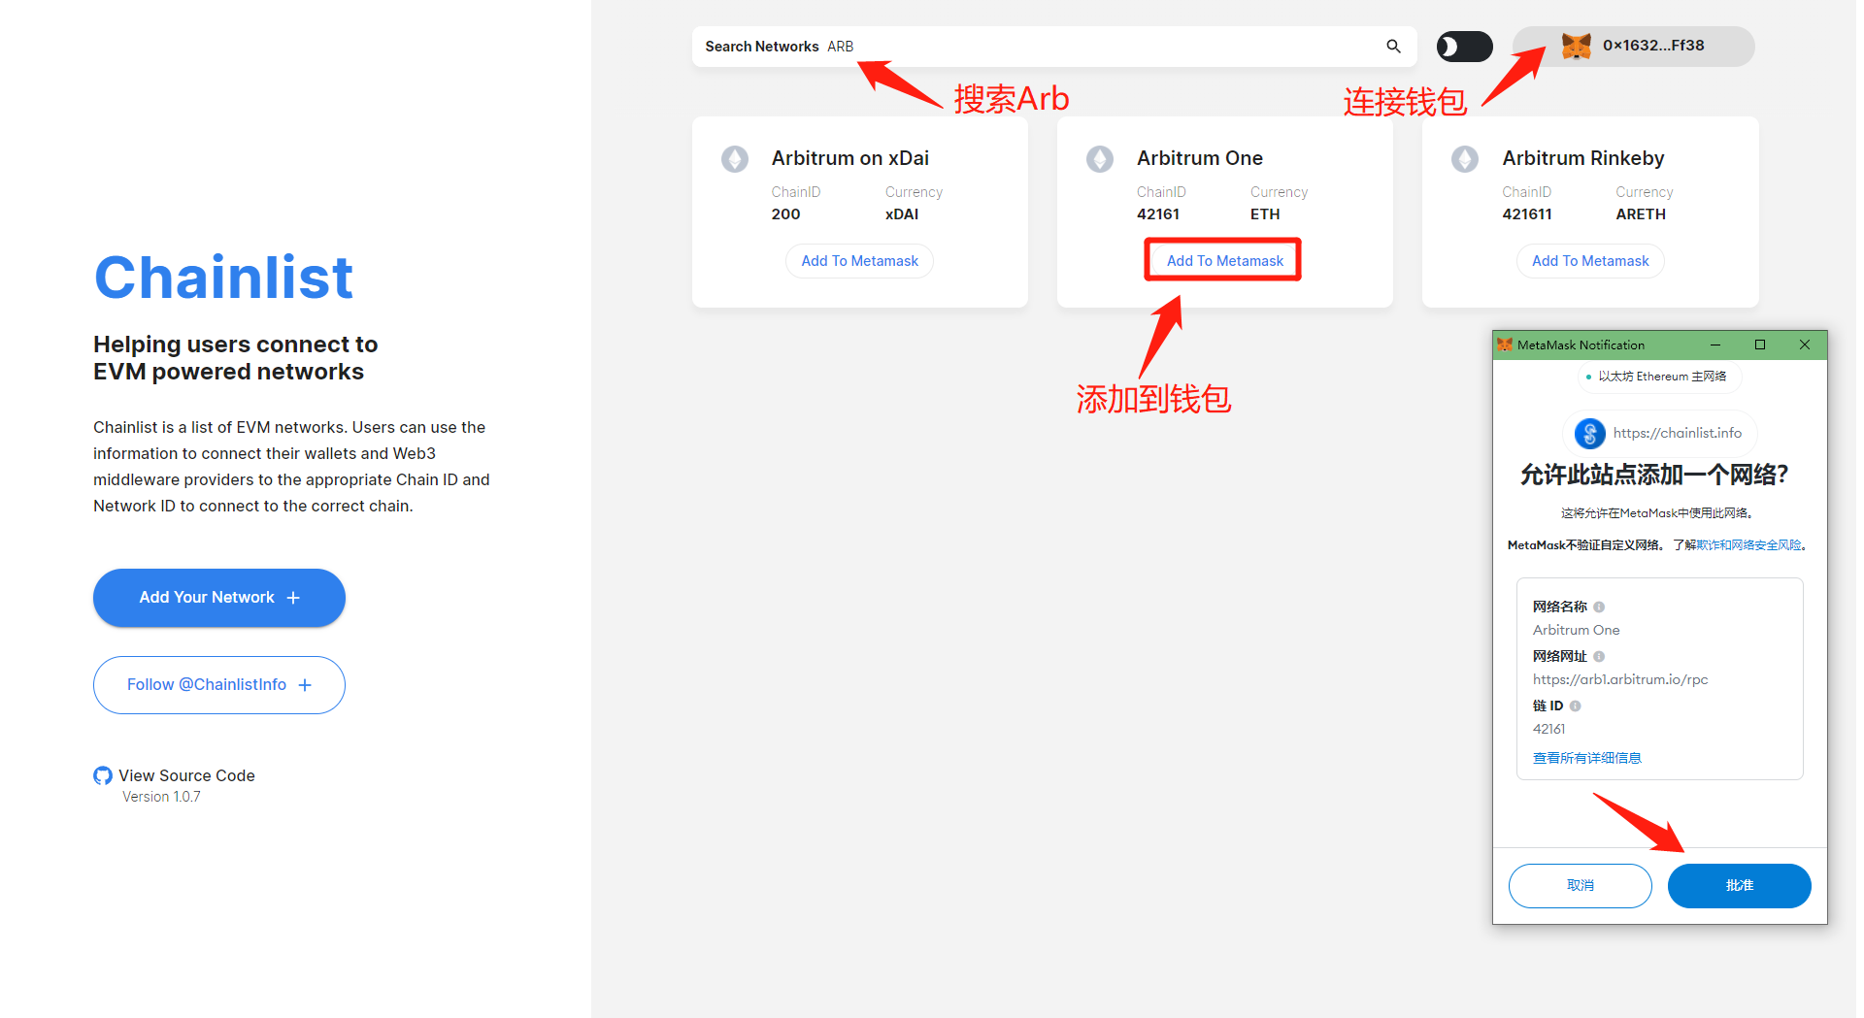Click chain ID value 42161 in popup
This screenshot has width=1864, height=1018.
coord(1548,729)
